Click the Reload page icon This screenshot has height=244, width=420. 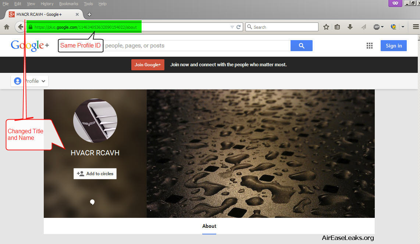238,26
